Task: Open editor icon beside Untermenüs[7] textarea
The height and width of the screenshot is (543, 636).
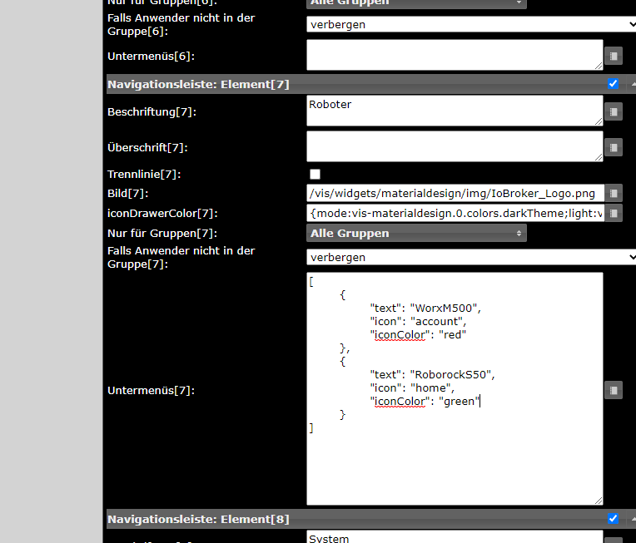Action: click(x=614, y=390)
